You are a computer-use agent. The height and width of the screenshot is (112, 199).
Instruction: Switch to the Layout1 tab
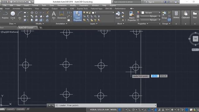coord(10,109)
